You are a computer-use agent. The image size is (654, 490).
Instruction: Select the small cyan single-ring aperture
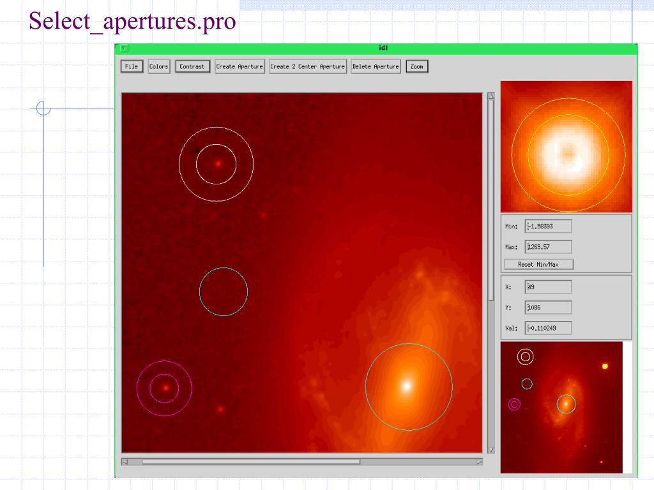point(224,292)
